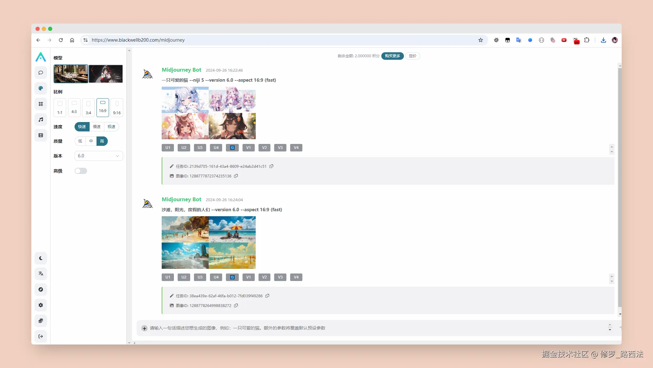Collapse the left settings panel arrow at bottom
This screenshot has width=653, height=368.
click(134, 343)
